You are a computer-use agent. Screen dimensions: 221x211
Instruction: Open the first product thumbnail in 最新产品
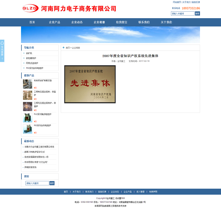click(27, 84)
